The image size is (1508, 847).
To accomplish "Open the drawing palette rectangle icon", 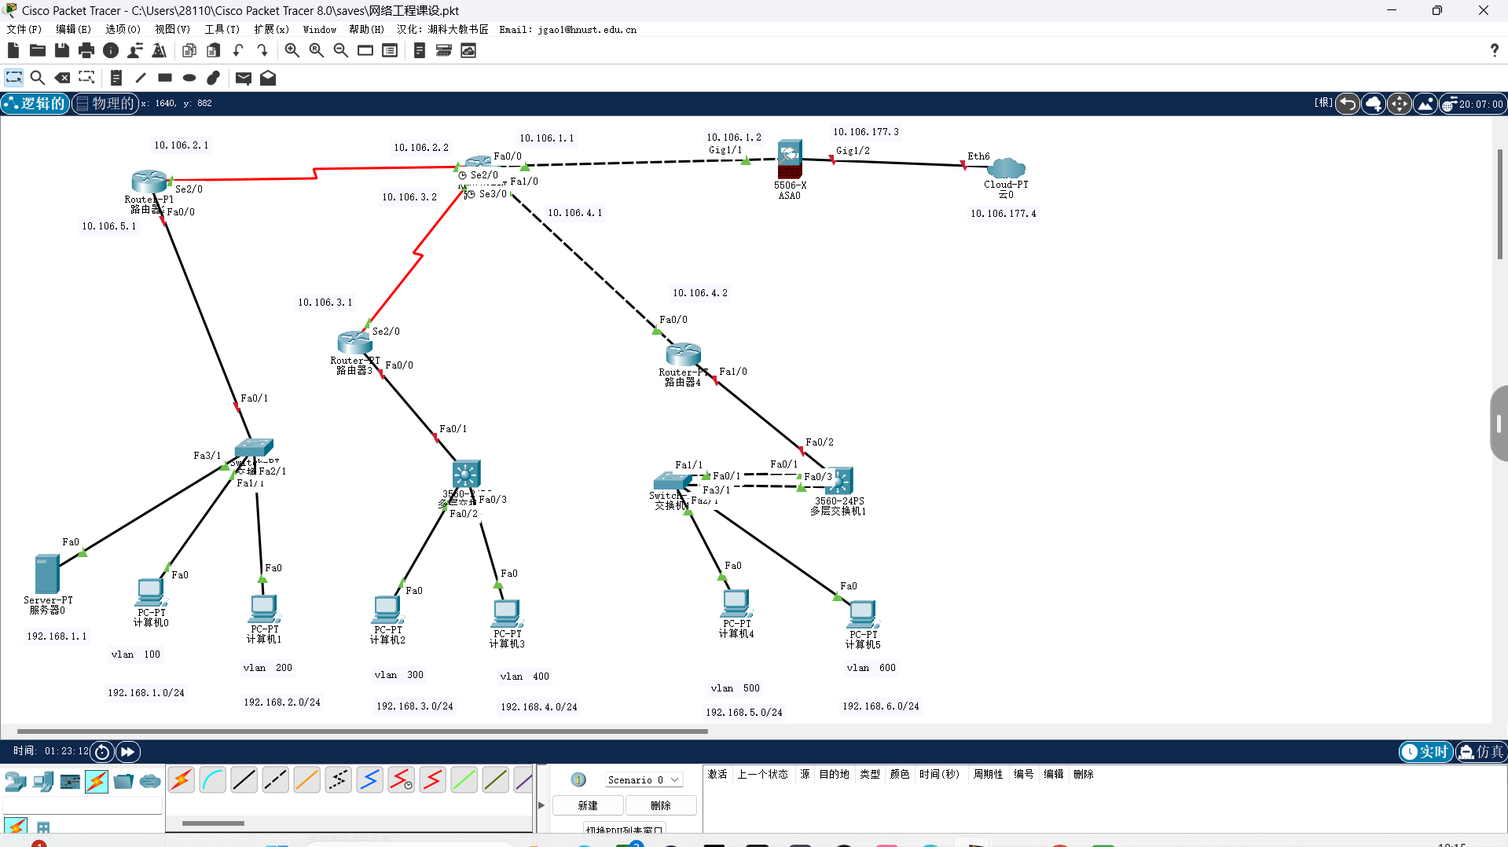I will 365,50.
